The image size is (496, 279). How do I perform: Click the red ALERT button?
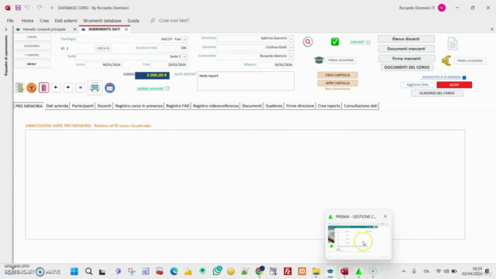pos(454,84)
